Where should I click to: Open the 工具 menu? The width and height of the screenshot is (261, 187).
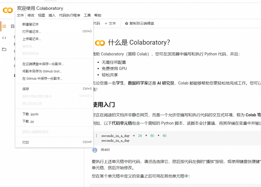point(87,15)
